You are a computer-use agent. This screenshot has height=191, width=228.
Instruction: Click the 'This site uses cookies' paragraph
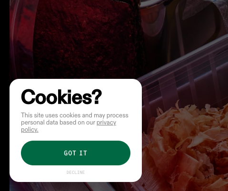click(x=75, y=122)
